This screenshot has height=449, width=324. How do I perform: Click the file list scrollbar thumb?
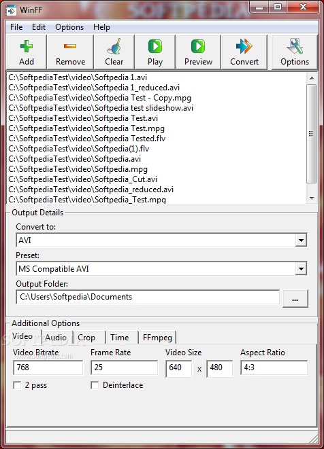pyautogui.click(x=312, y=133)
